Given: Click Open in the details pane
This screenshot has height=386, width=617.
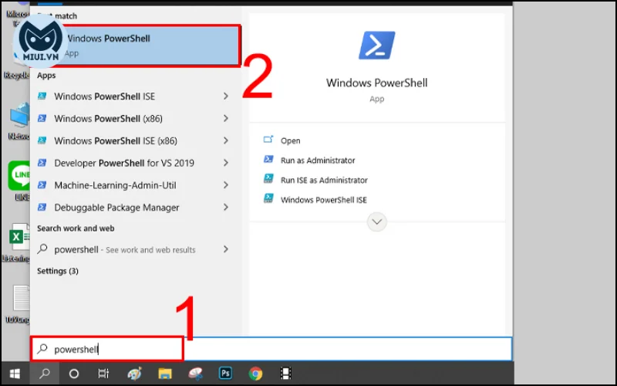Looking at the screenshot, I should (291, 141).
